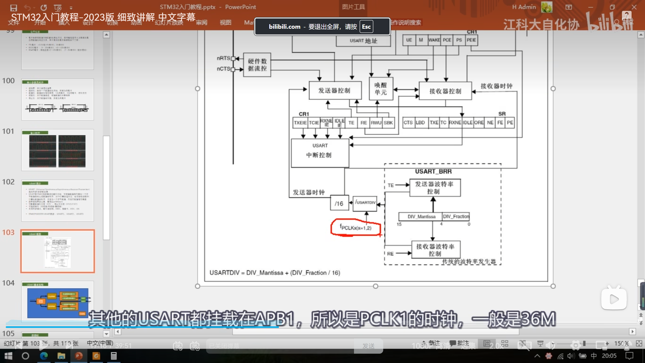Screen dimensions: 645x363
Task: Click the zoom slider handle
Action: point(584,343)
